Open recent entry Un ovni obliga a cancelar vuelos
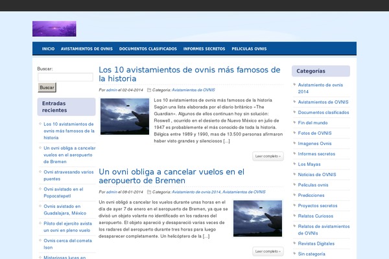 point(69,155)
